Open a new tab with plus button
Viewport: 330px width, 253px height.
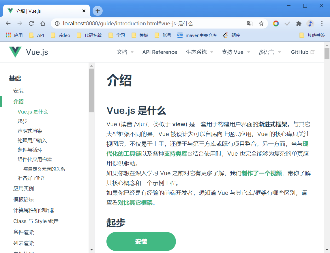click(97, 11)
